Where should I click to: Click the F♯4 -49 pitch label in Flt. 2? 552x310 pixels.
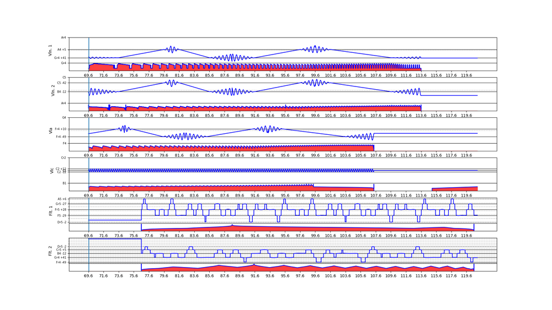click(x=61, y=262)
